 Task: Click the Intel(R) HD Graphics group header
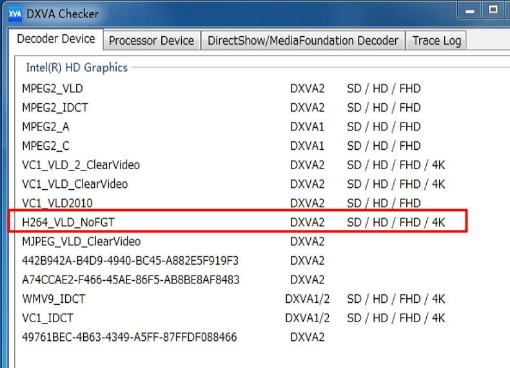77,67
